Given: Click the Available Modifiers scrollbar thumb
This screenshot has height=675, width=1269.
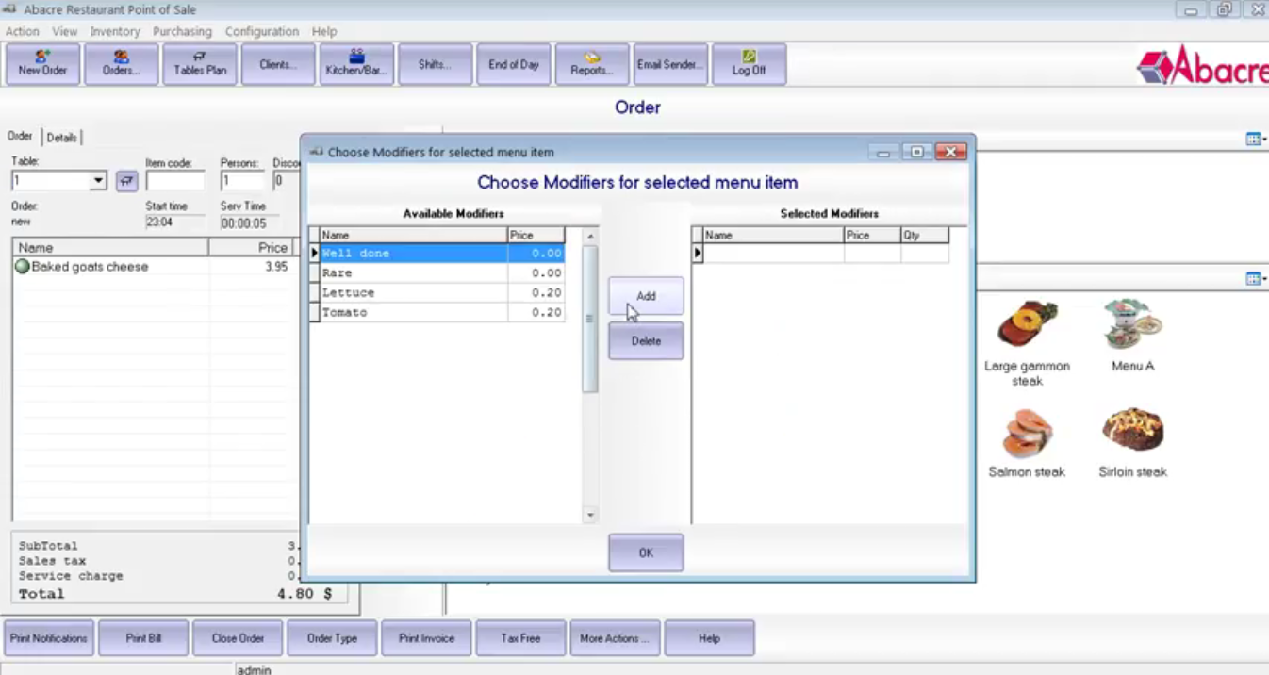Looking at the screenshot, I should (x=590, y=319).
